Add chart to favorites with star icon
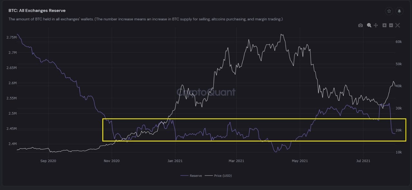Image resolution: width=412 pixels, height=190 pixels. pyautogui.click(x=389, y=11)
